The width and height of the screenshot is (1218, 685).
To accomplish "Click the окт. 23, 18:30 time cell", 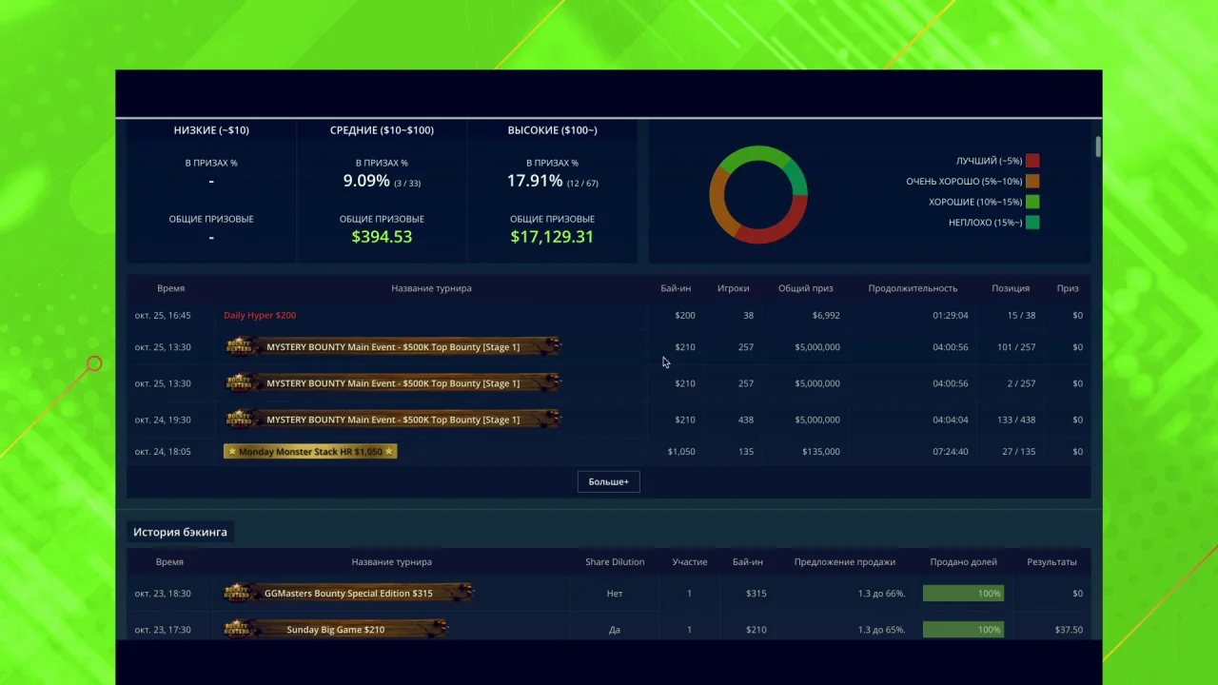I will (x=163, y=593).
